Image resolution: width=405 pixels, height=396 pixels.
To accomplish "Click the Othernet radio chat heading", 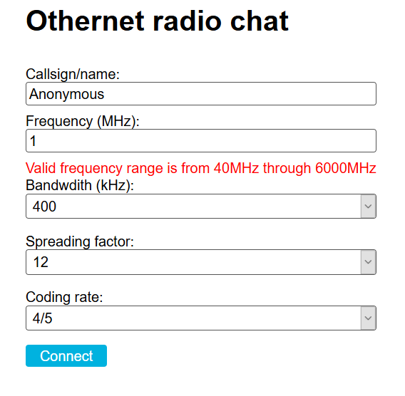I will tap(157, 21).
